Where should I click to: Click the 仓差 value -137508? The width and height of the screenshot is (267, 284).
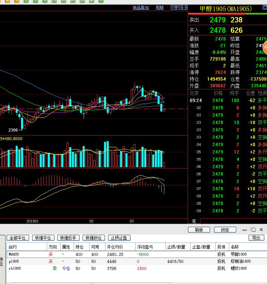[258, 79]
